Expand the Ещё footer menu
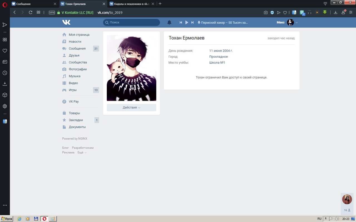The image size is (356, 222). (82, 152)
